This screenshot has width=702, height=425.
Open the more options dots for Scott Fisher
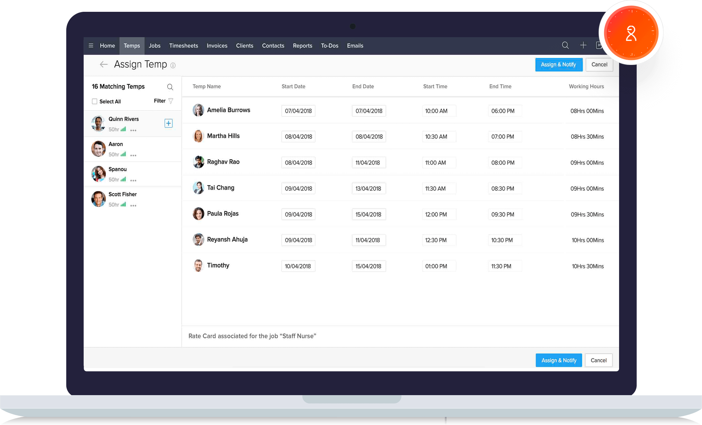(x=133, y=206)
